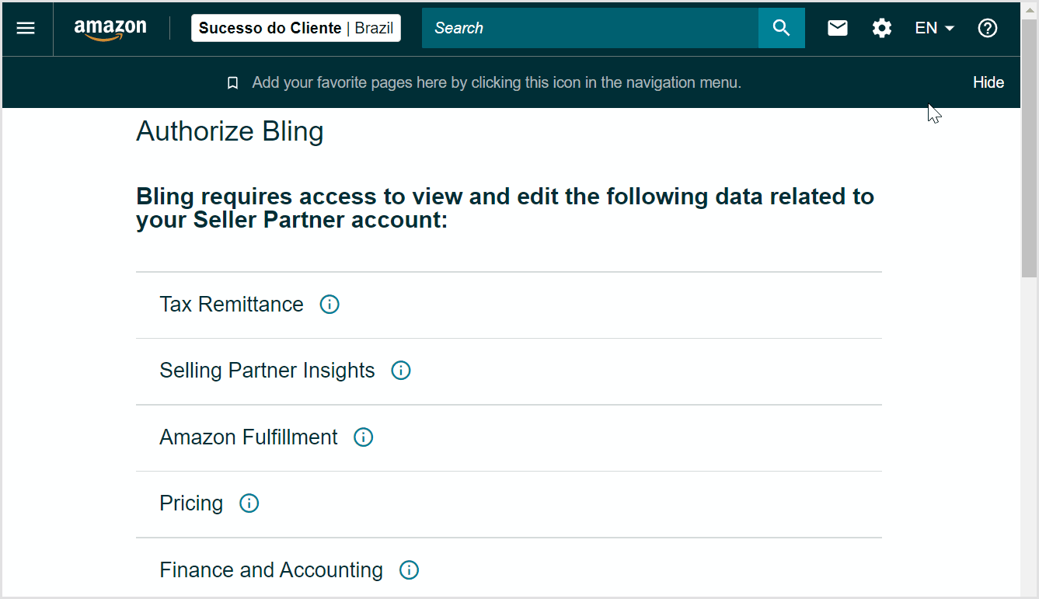Click the Amazon logo

pyautogui.click(x=110, y=29)
